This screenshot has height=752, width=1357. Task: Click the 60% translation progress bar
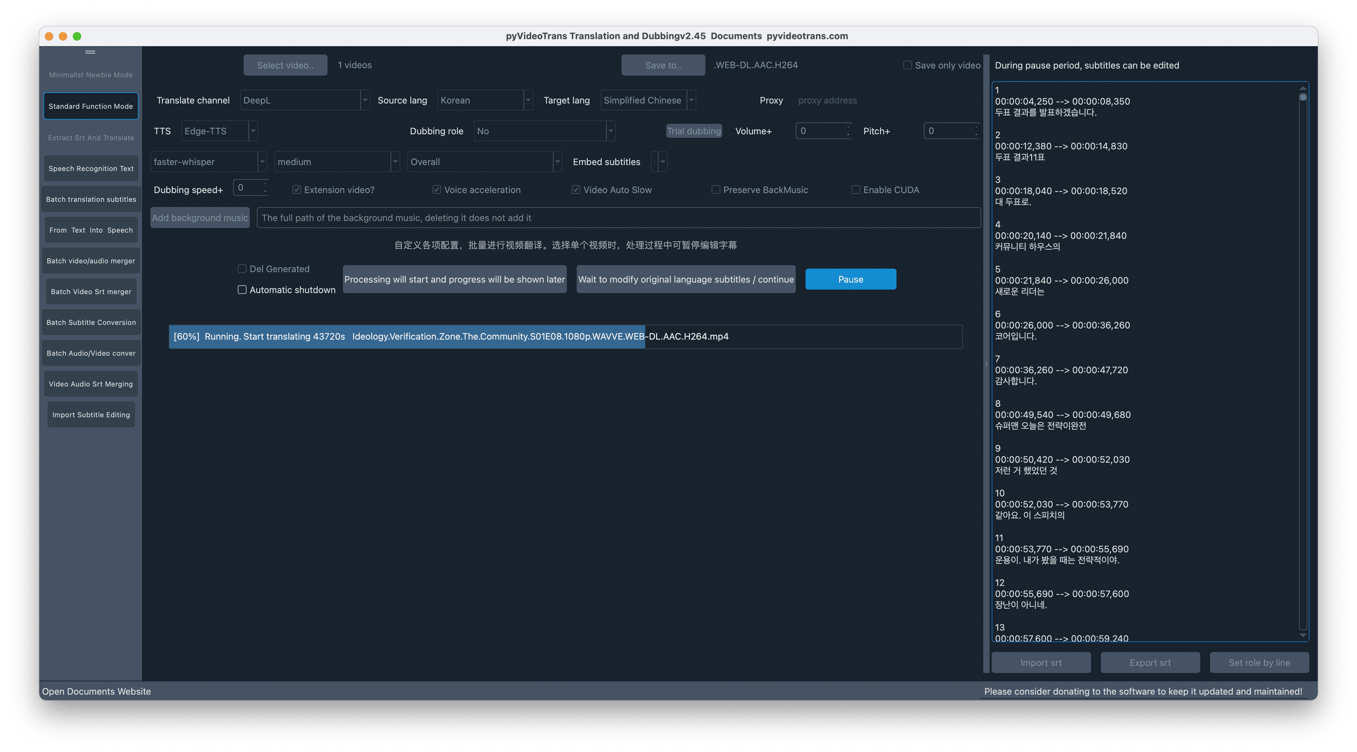[565, 336]
